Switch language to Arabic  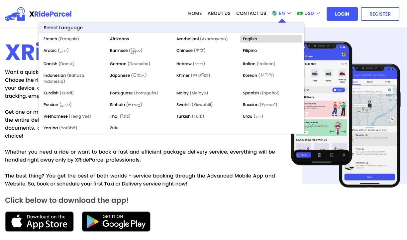click(56, 51)
